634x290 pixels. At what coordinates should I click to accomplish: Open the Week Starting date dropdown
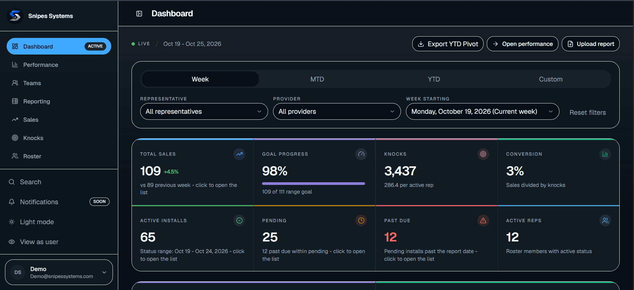coord(482,111)
